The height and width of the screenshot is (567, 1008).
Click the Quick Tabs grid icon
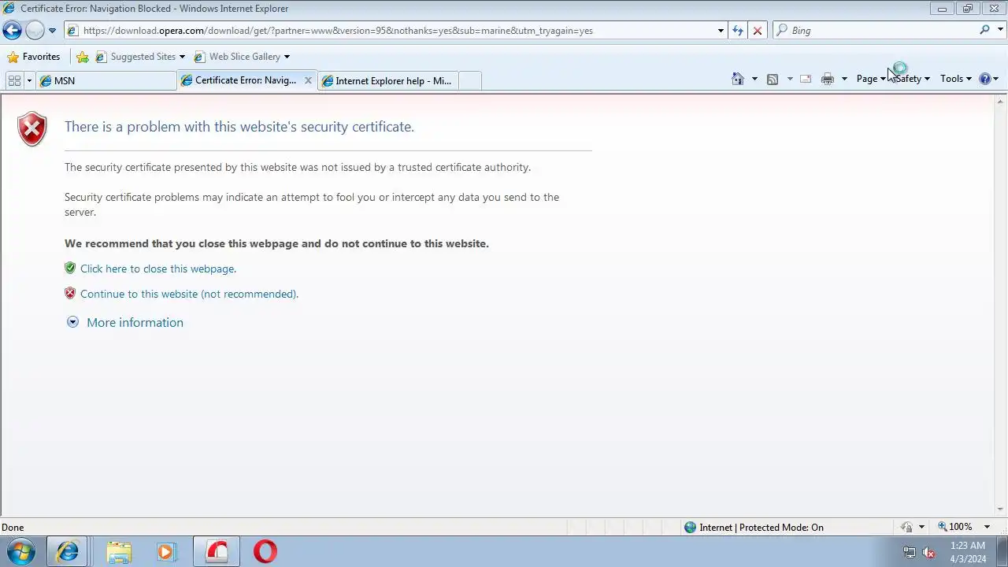tap(14, 80)
